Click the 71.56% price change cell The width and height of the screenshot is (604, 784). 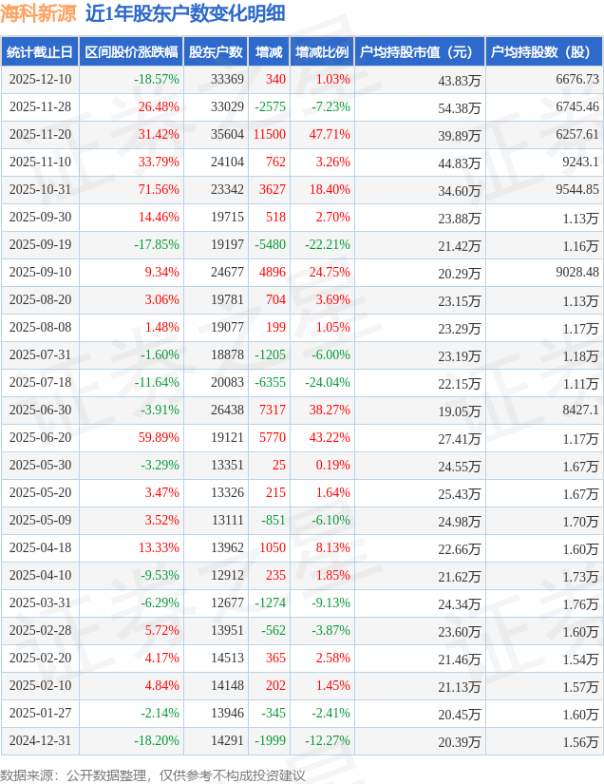click(158, 190)
